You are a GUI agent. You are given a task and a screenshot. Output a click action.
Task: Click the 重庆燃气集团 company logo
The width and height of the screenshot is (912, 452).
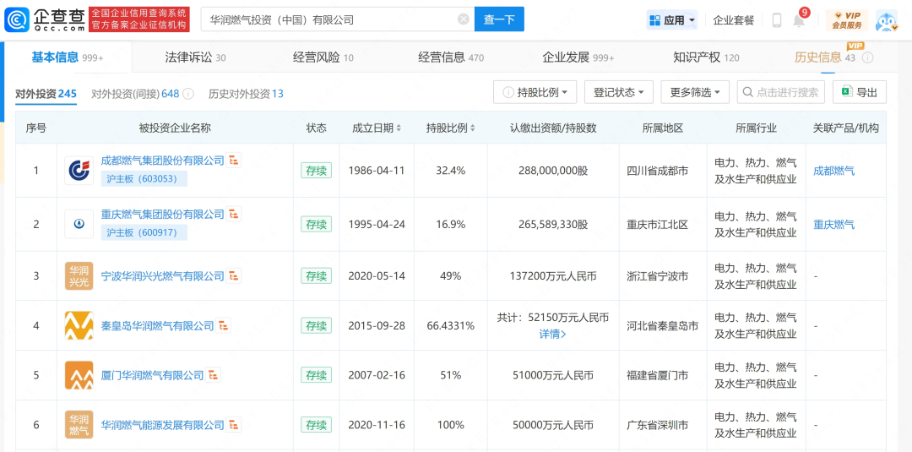(x=79, y=225)
